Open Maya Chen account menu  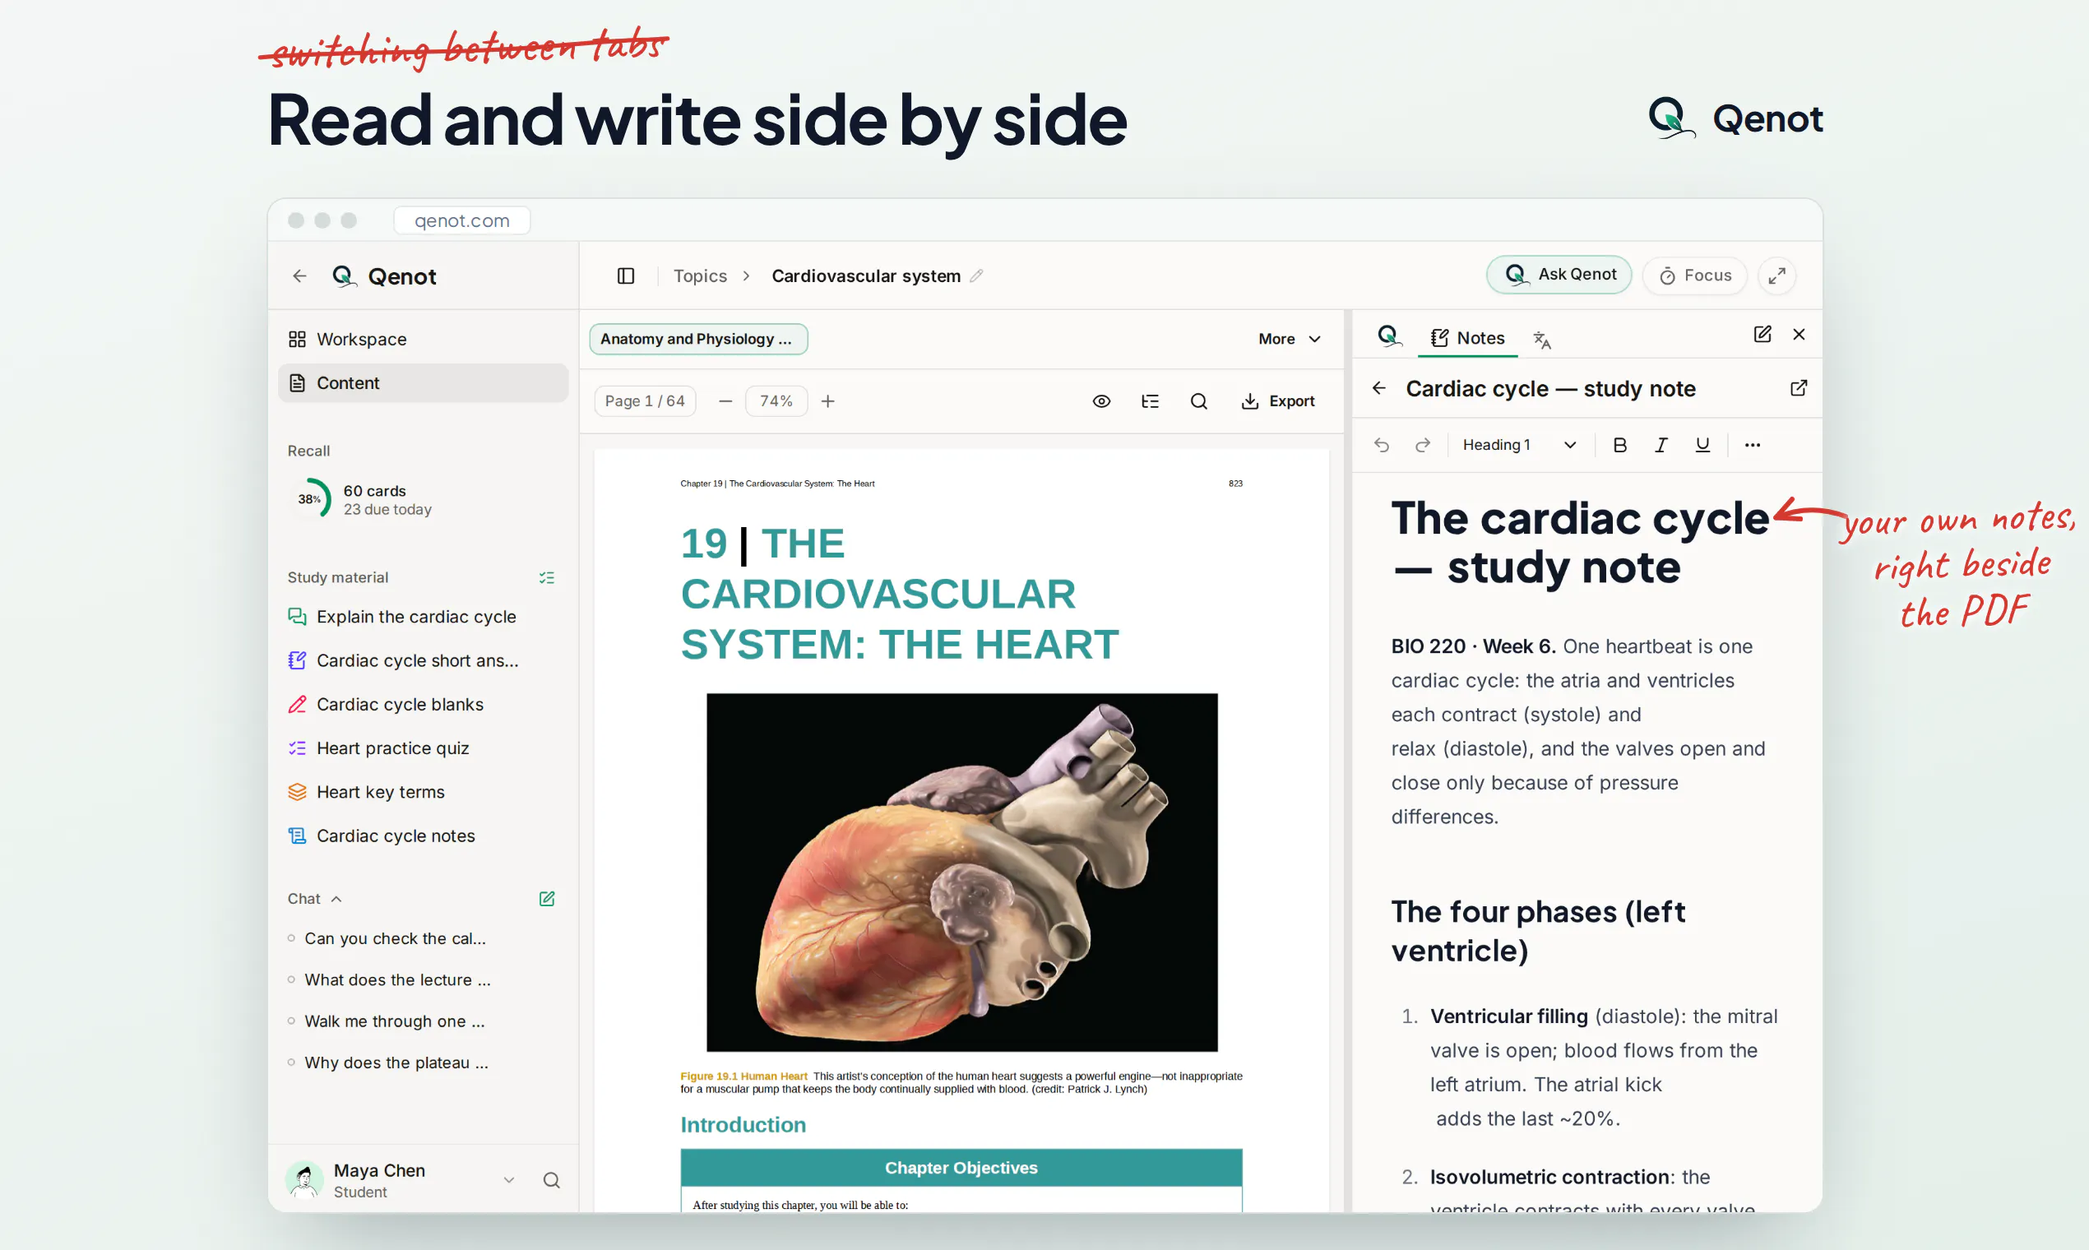point(401,1180)
